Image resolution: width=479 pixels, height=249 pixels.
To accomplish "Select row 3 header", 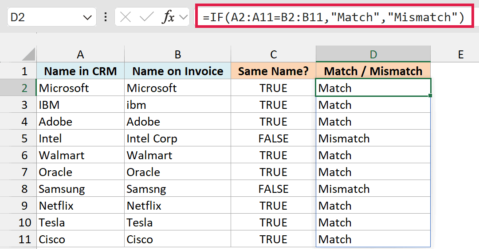I will (18, 104).
